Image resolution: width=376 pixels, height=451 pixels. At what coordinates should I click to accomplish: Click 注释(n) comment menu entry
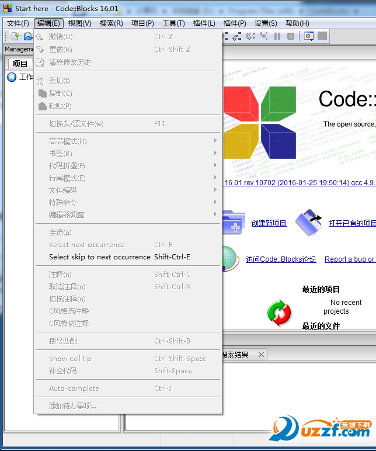128,275
